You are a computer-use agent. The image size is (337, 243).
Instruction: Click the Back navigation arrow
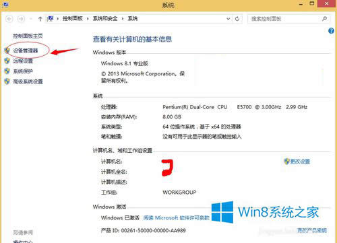pos(9,19)
